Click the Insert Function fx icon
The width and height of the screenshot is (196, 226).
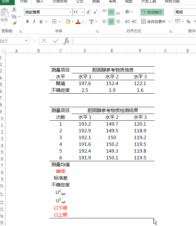point(67,41)
